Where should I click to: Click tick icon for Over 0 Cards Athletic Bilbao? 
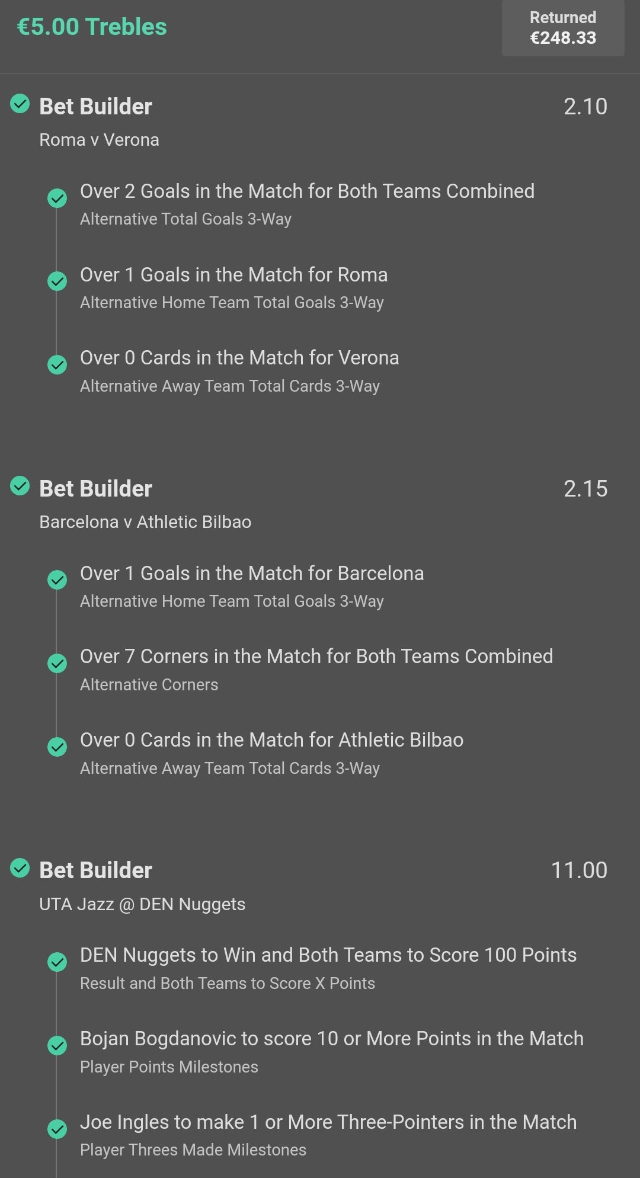57,747
